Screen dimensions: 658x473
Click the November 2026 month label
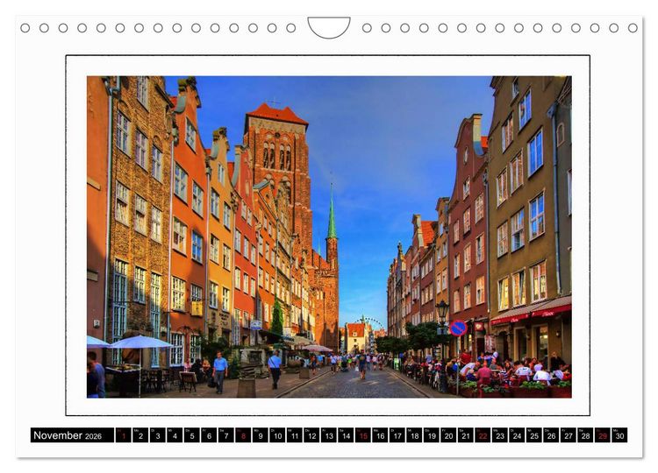pos(72,434)
